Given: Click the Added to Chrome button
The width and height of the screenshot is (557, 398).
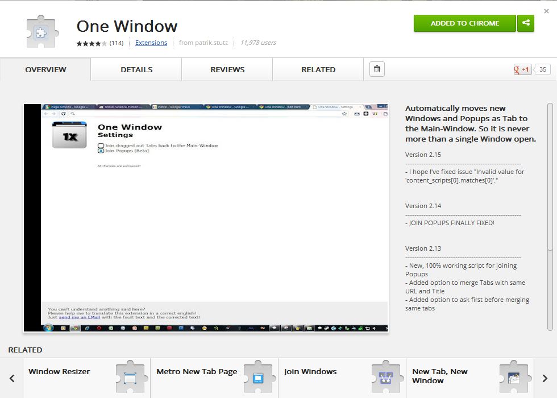Looking at the screenshot, I should point(464,23).
